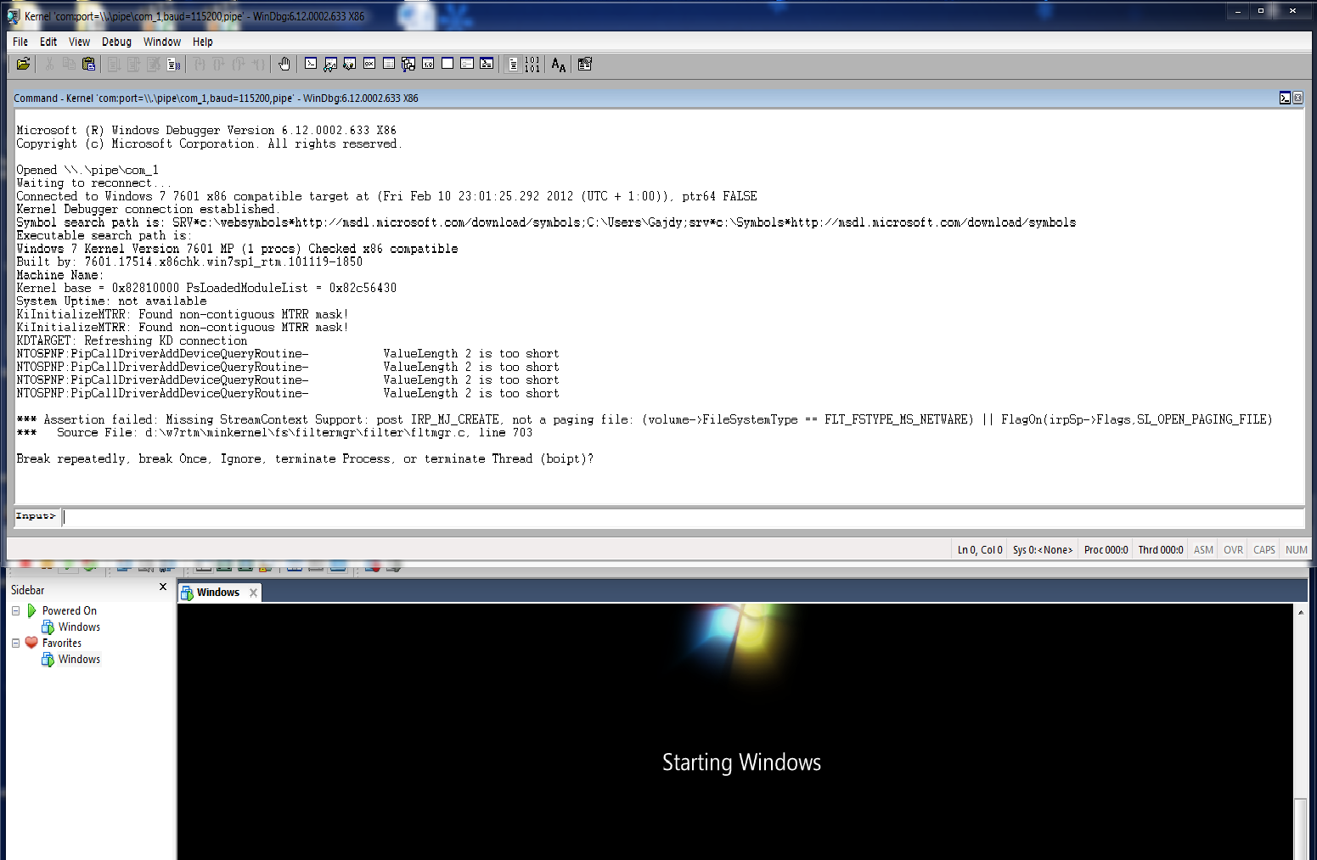Click the Restart debugging toolbar icon
This screenshot has height=860, width=1317.
coord(133,64)
